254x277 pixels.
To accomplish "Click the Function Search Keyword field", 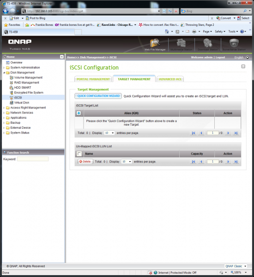I will [33, 159].
